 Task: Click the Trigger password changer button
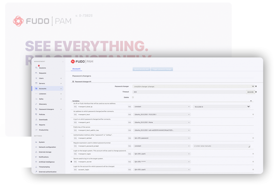click(162, 69)
